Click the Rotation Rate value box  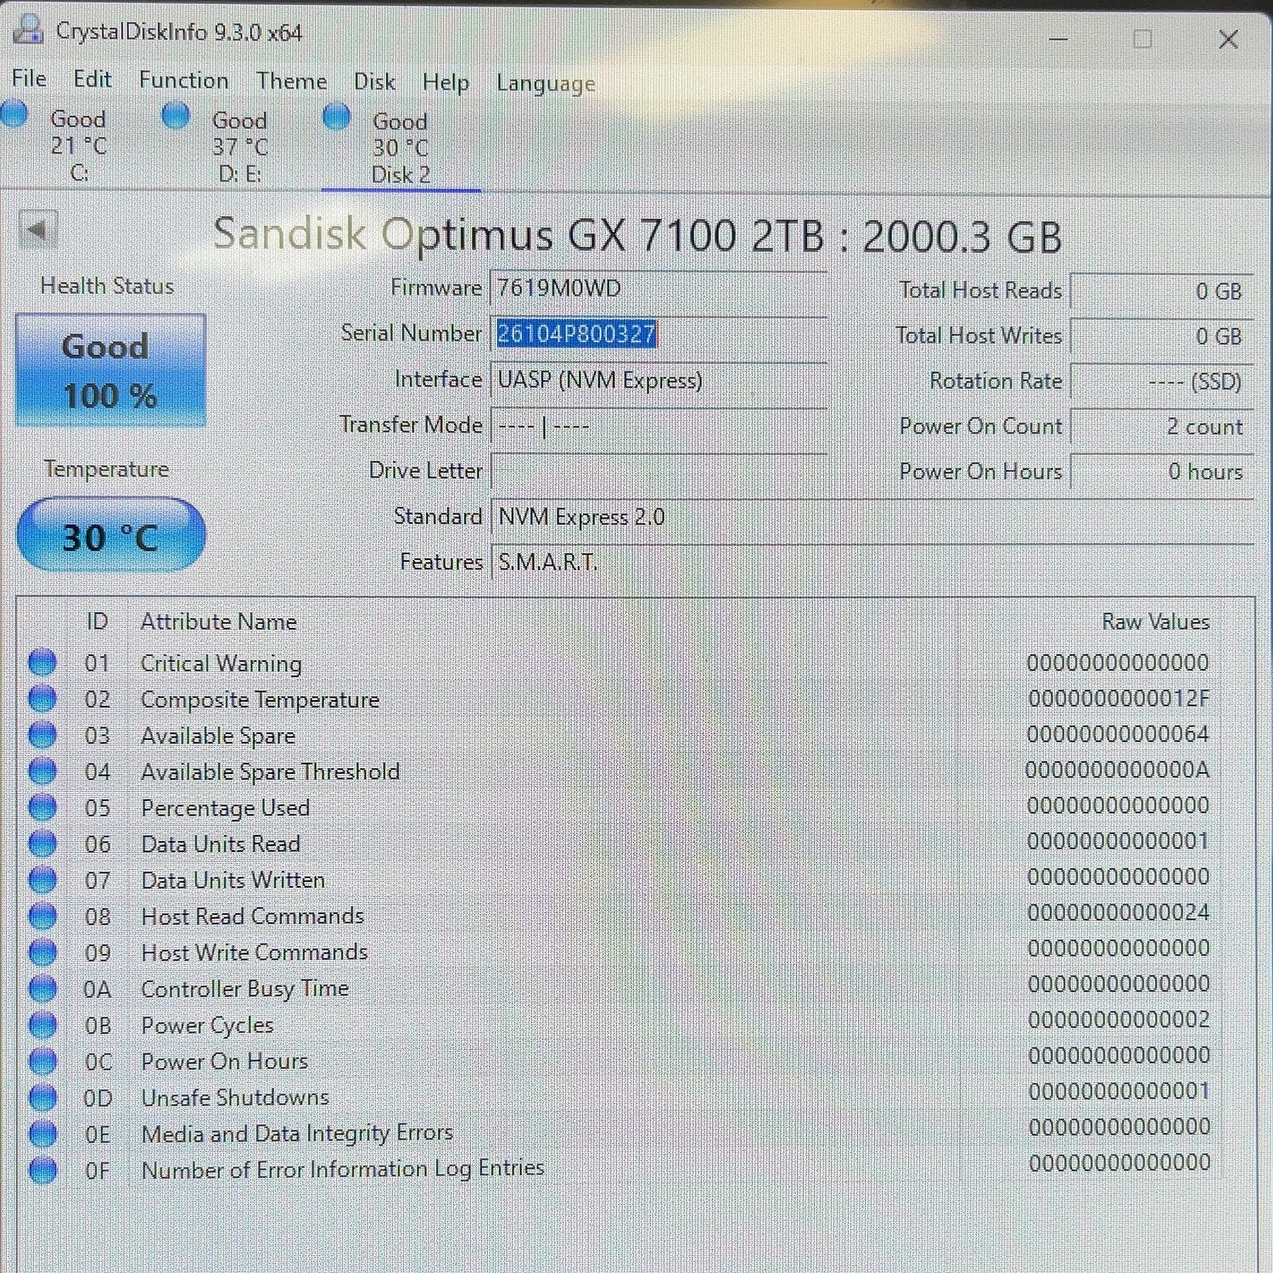1162,382
